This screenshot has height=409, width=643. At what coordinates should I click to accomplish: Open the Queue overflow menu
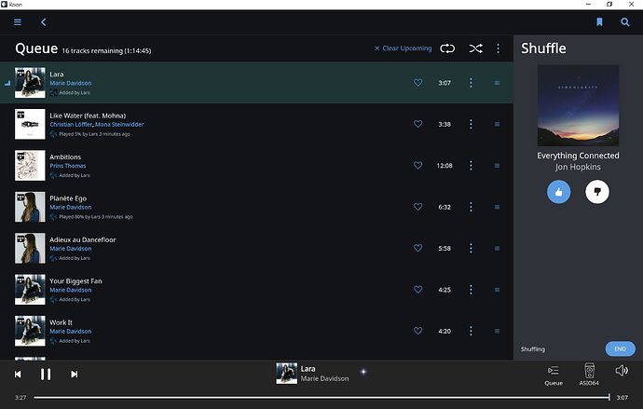(498, 48)
